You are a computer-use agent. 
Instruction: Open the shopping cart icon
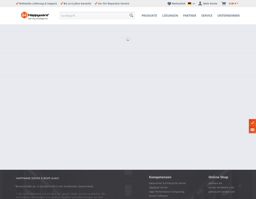(x=223, y=3)
